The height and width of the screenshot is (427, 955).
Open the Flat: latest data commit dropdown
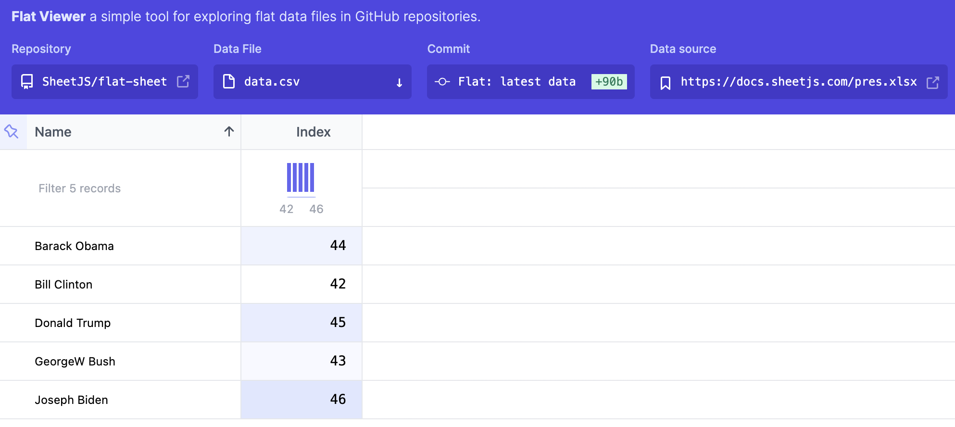coord(517,82)
